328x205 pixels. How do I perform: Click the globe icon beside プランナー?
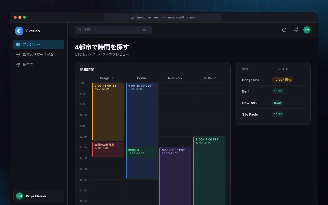coord(18,44)
